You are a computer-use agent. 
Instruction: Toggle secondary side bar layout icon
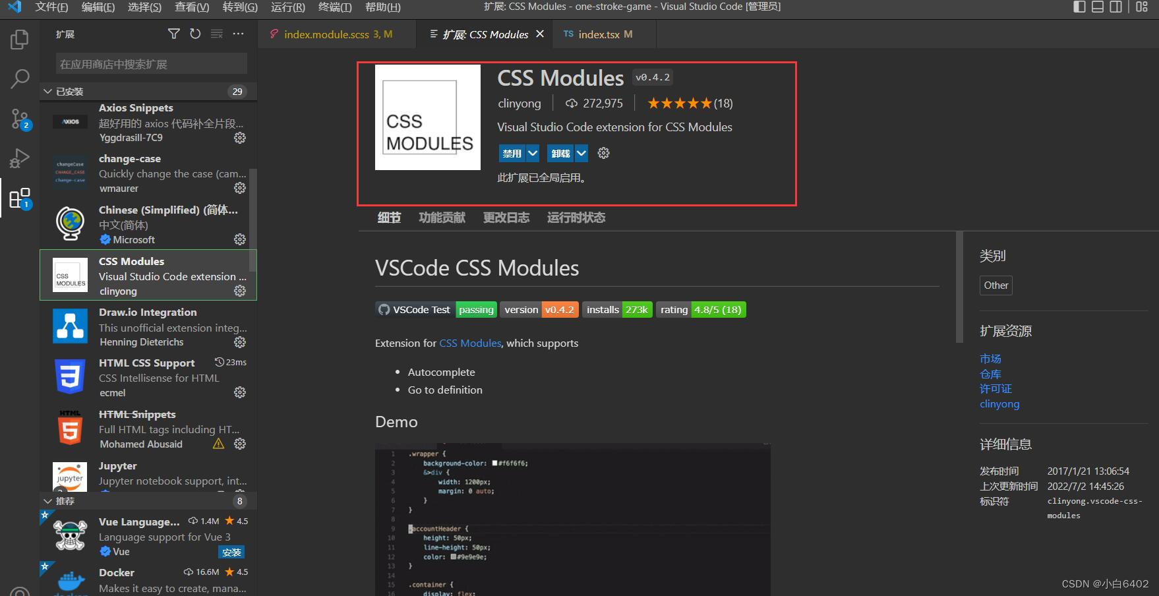pyautogui.click(x=1116, y=7)
